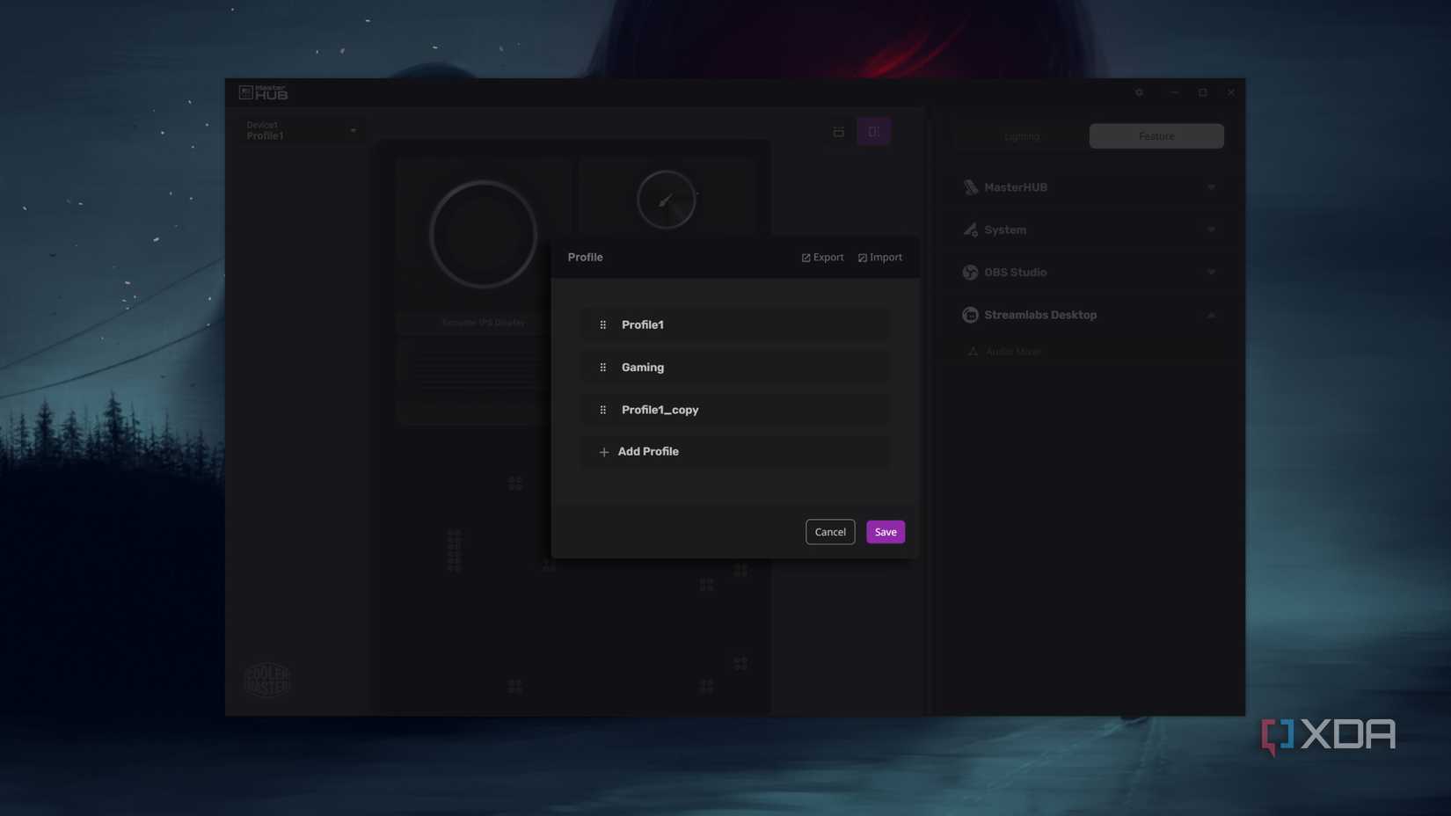Select the purple grid view icon near top right
This screenshot has height=816, width=1451.
pos(873,130)
